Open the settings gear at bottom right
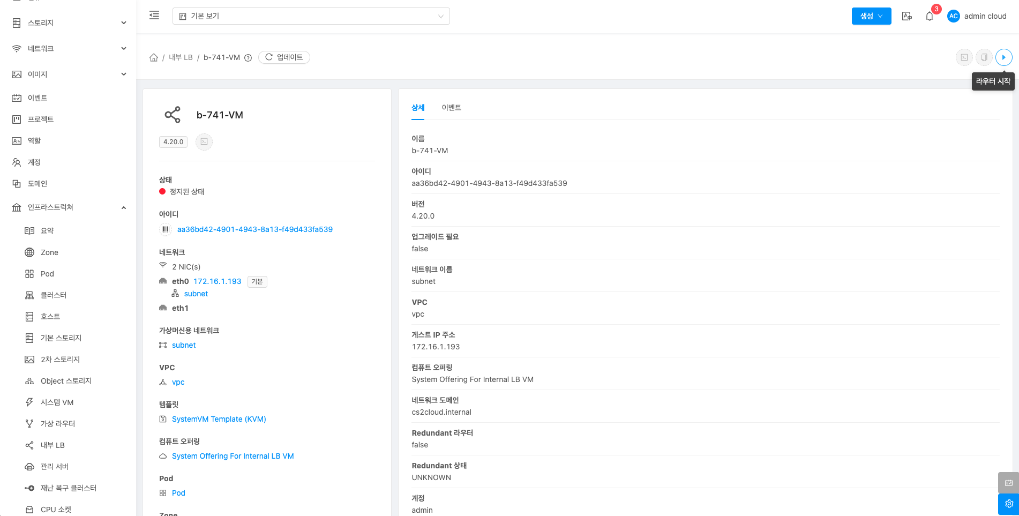The width and height of the screenshot is (1019, 516). 1008,504
